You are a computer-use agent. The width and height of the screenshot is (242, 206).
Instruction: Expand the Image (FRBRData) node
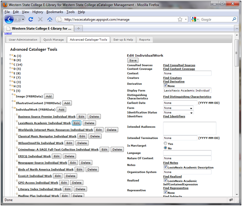coord(13,94)
